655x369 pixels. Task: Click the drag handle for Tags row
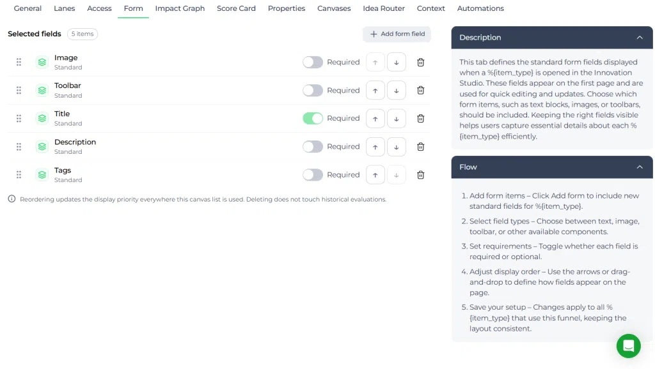click(19, 175)
